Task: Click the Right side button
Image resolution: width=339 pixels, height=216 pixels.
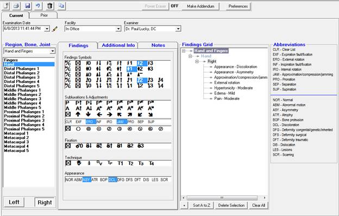Action: [45, 202]
